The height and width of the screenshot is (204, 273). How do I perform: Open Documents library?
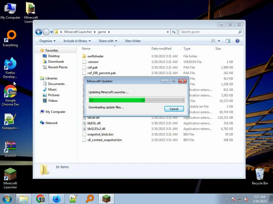[x=56, y=84]
